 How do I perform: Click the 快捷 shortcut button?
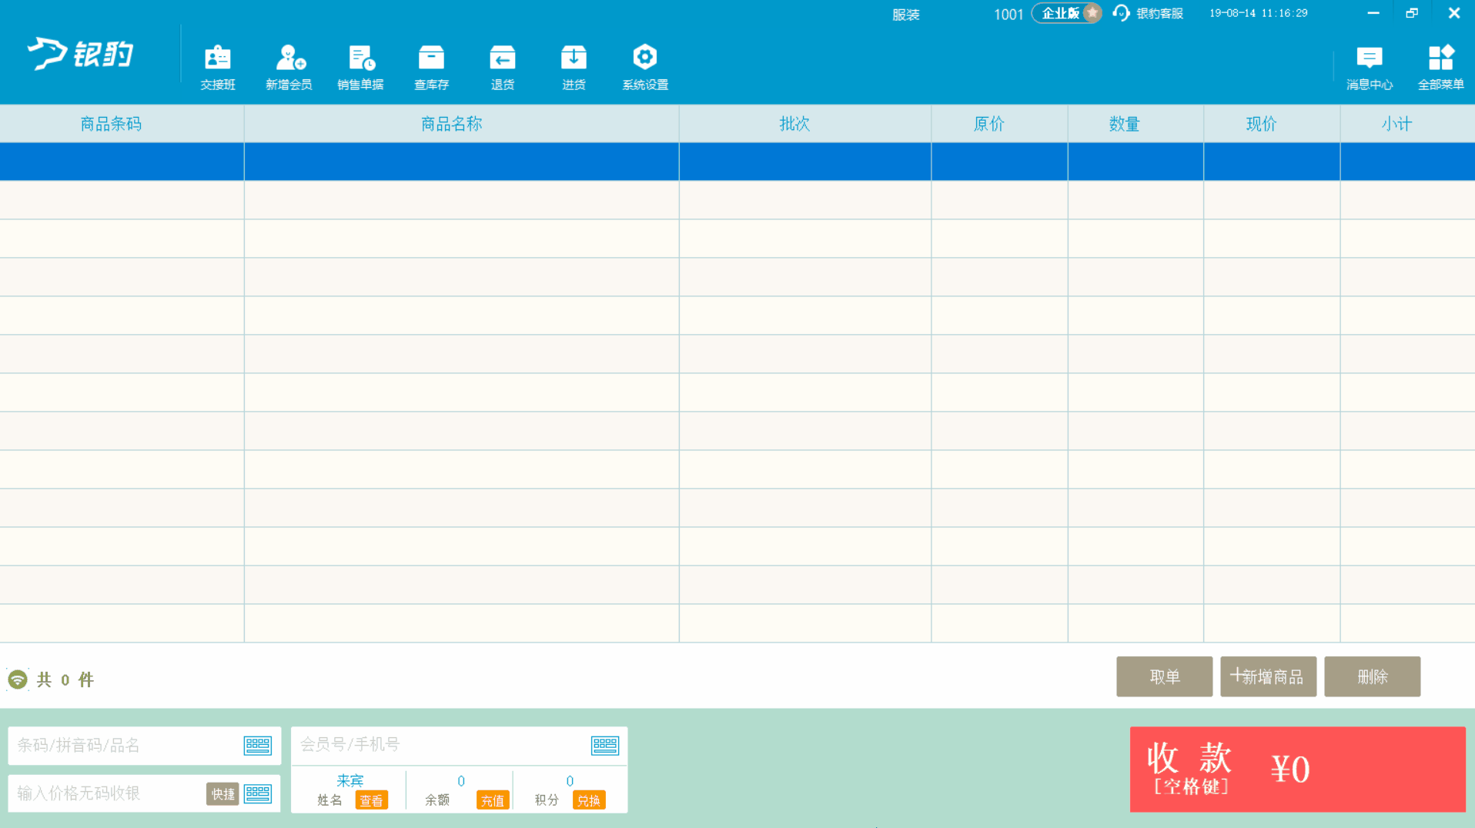click(222, 793)
